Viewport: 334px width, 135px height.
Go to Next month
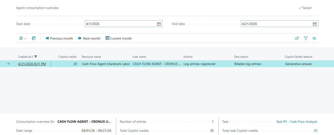[x=89, y=38]
